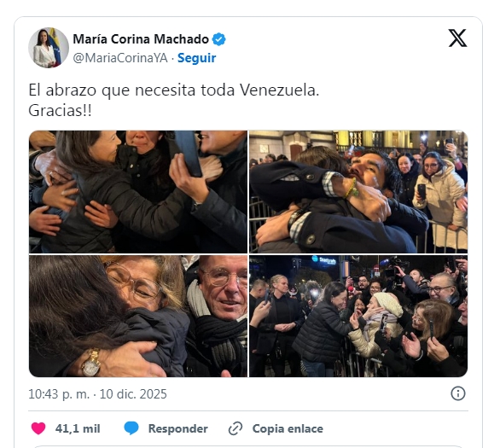This screenshot has width=494, height=448.
Task: Click the 41,1 mil likes count
Action: pyautogui.click(x=78, y=428)
